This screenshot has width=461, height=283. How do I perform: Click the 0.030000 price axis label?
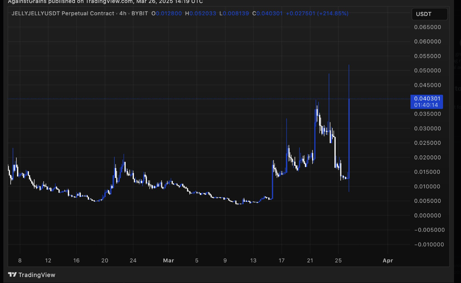click(x=427, y=129)
